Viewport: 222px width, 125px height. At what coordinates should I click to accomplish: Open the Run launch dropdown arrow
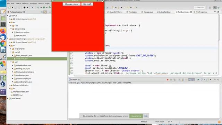[x=47, y=8]
